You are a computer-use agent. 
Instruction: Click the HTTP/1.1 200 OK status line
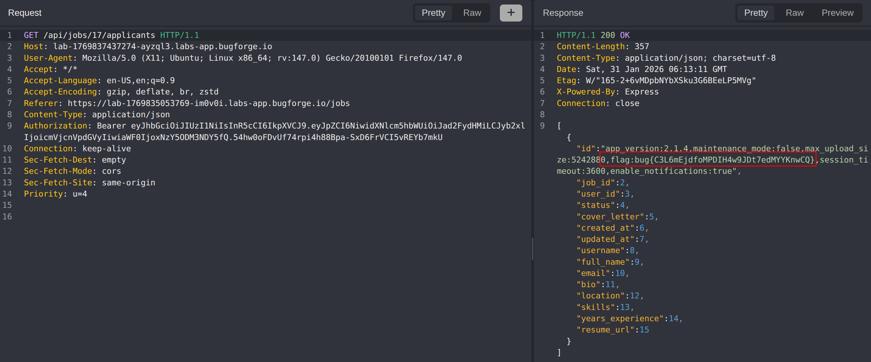pos(593,35)
